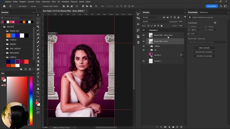Collapse the Prancheta 1 artboard
230x129 pixels.
pyautogui.click(x=147, y=30)
